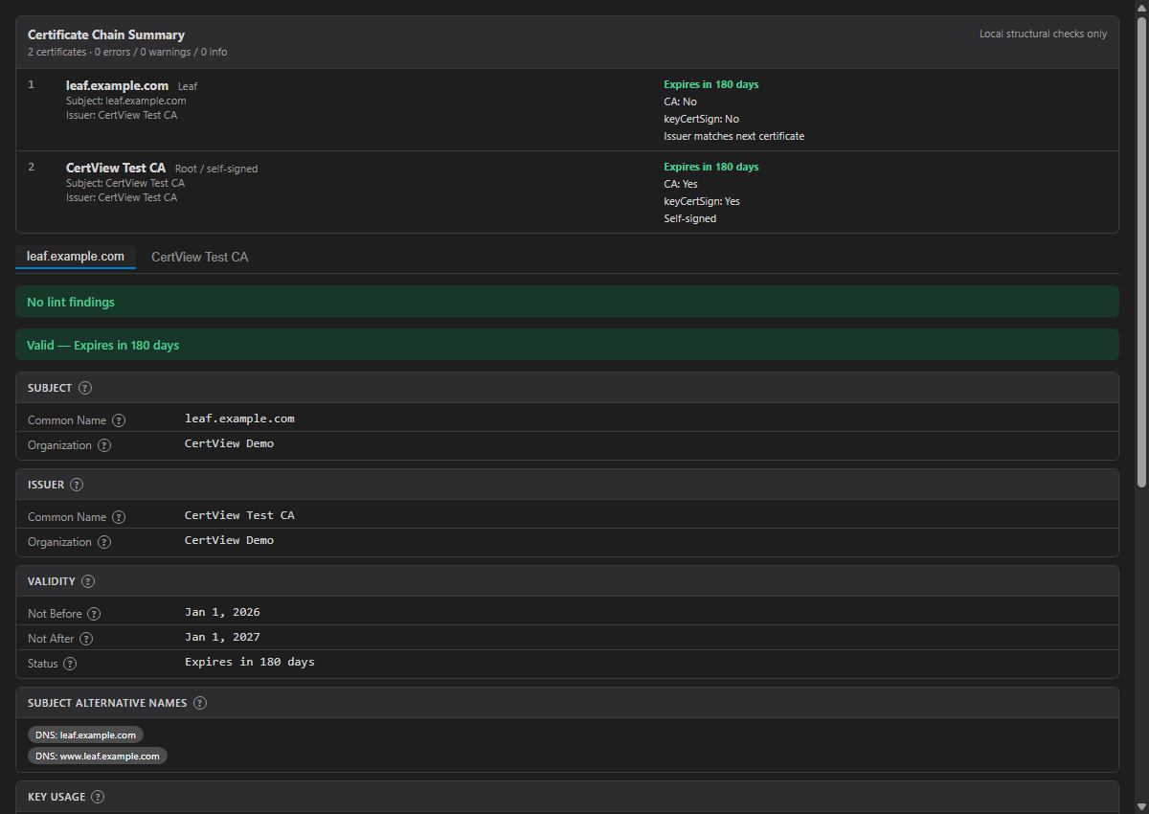1149x814 pixels.
Task: Click the DNS: leaf.example.com chip
Action: tap(86, 735)
